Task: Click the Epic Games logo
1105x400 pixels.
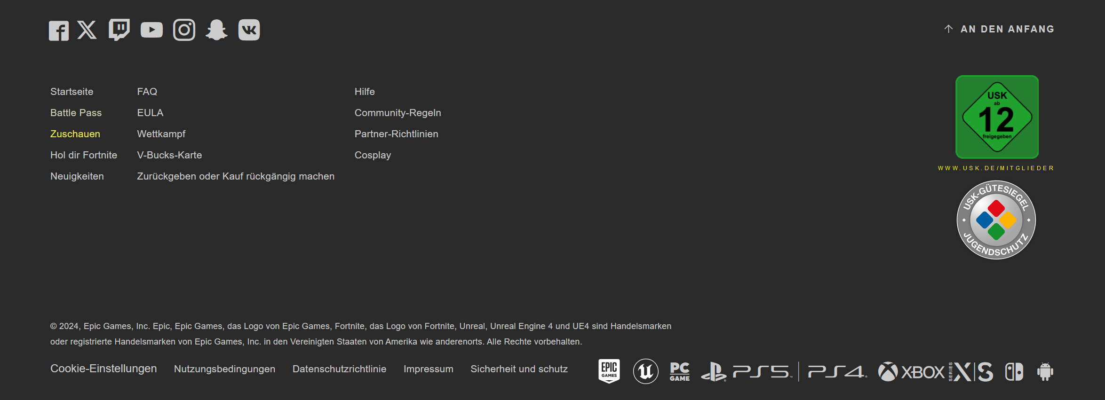Action: coord(609,371)
